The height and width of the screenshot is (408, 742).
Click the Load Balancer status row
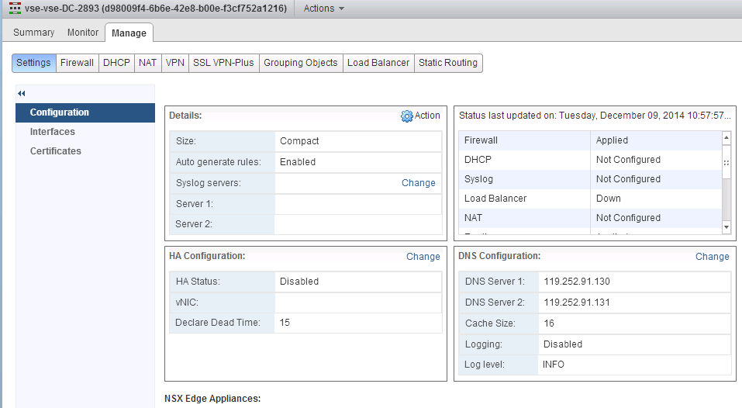pos(590,199)
